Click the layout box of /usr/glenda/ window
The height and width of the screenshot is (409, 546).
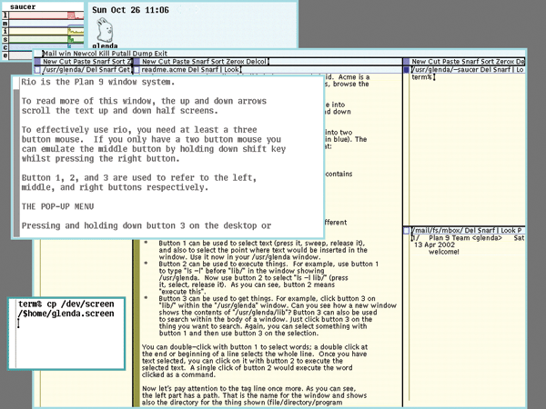[37, 69]
